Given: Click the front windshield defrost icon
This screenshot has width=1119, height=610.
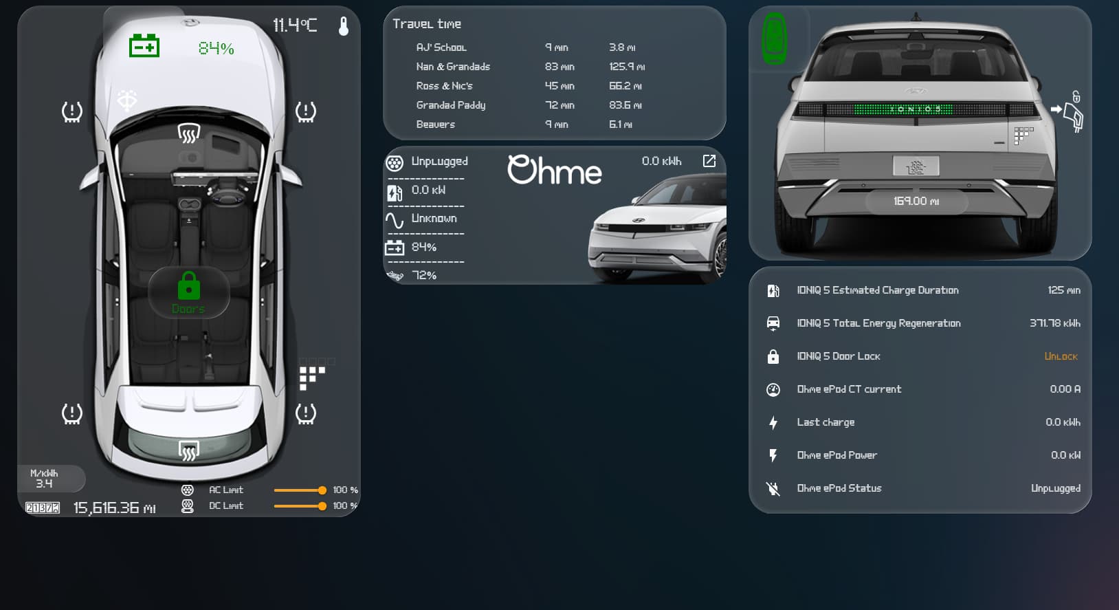Looking at the screenshot, I should tap(188, 132).
